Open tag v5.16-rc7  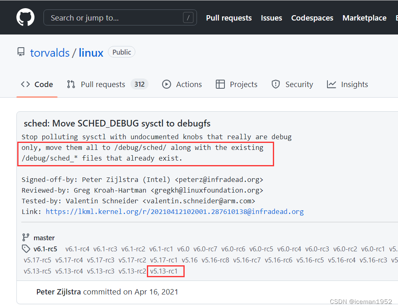tap(247, 260)
